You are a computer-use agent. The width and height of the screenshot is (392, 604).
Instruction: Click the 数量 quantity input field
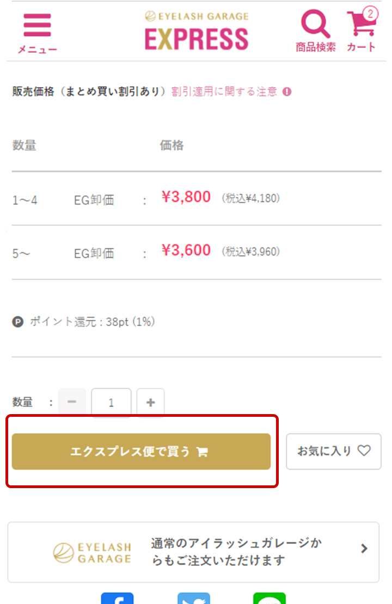pos(111,403)
